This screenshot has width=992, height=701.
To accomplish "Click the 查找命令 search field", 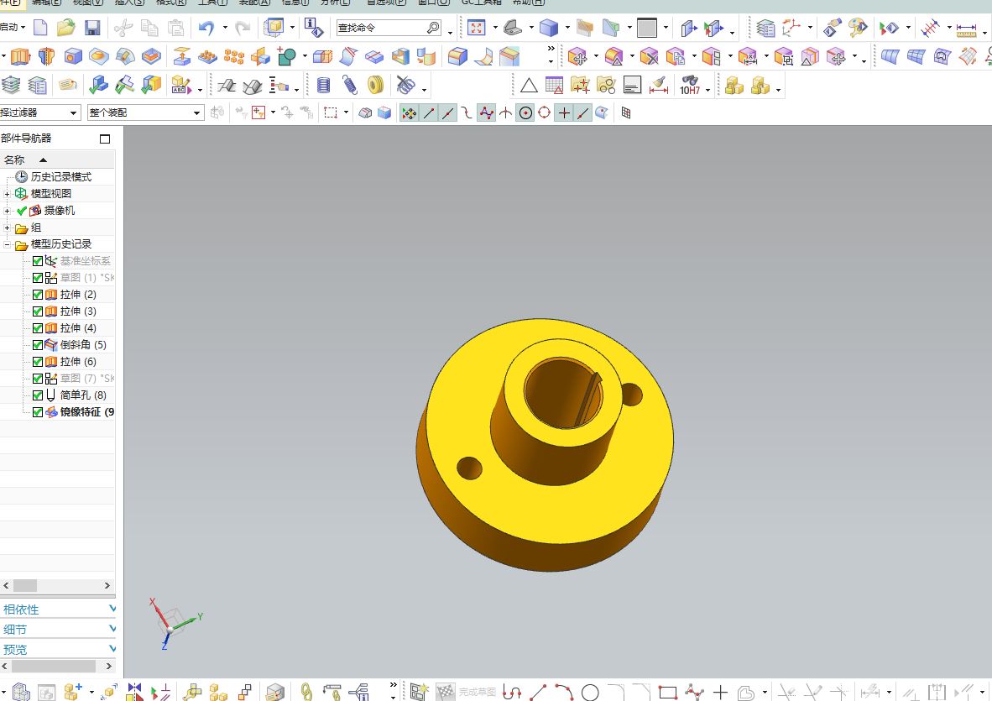I will [x=389, y=28].
